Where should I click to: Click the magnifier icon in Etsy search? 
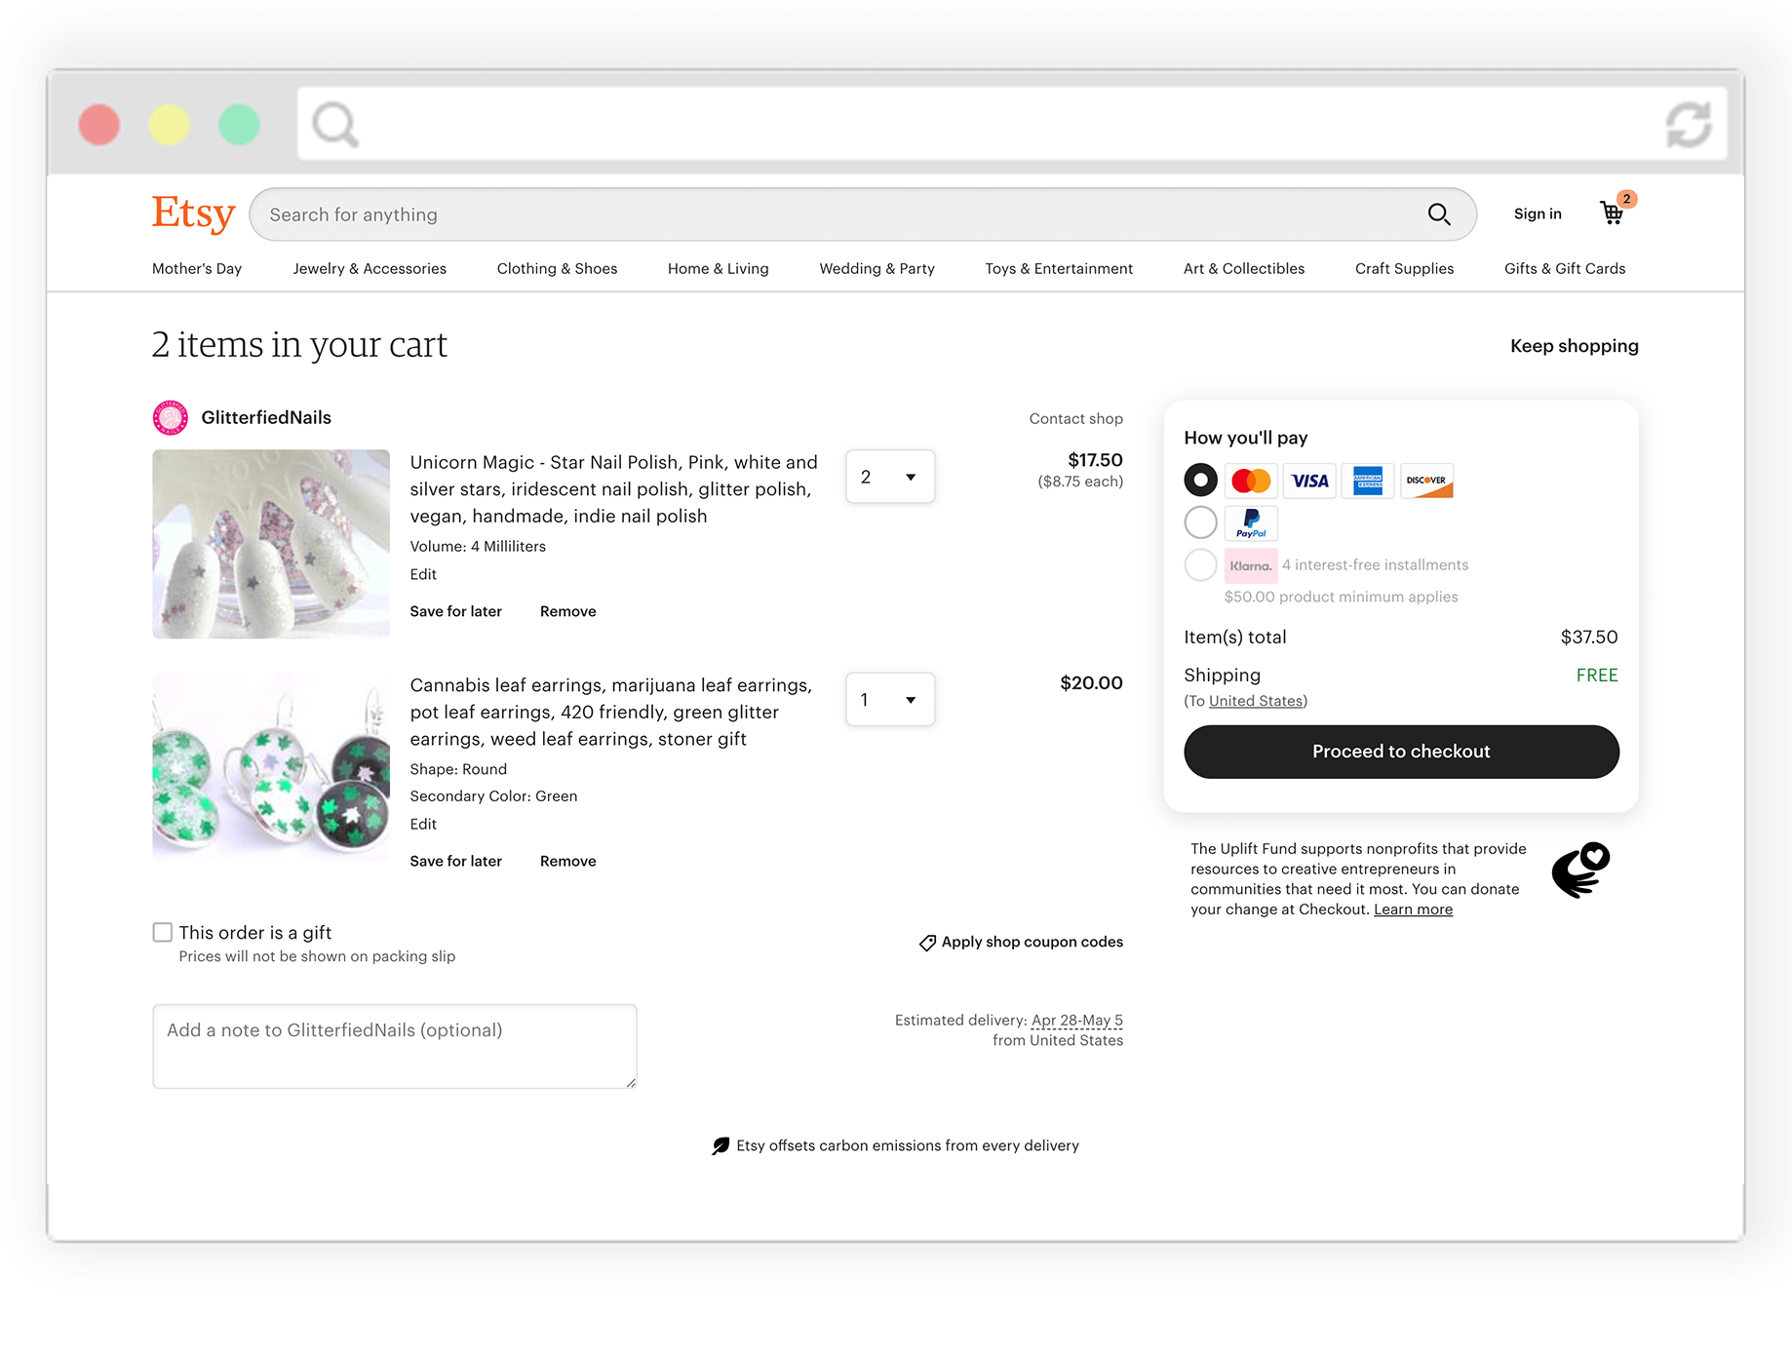click(x=1439, y=213)
